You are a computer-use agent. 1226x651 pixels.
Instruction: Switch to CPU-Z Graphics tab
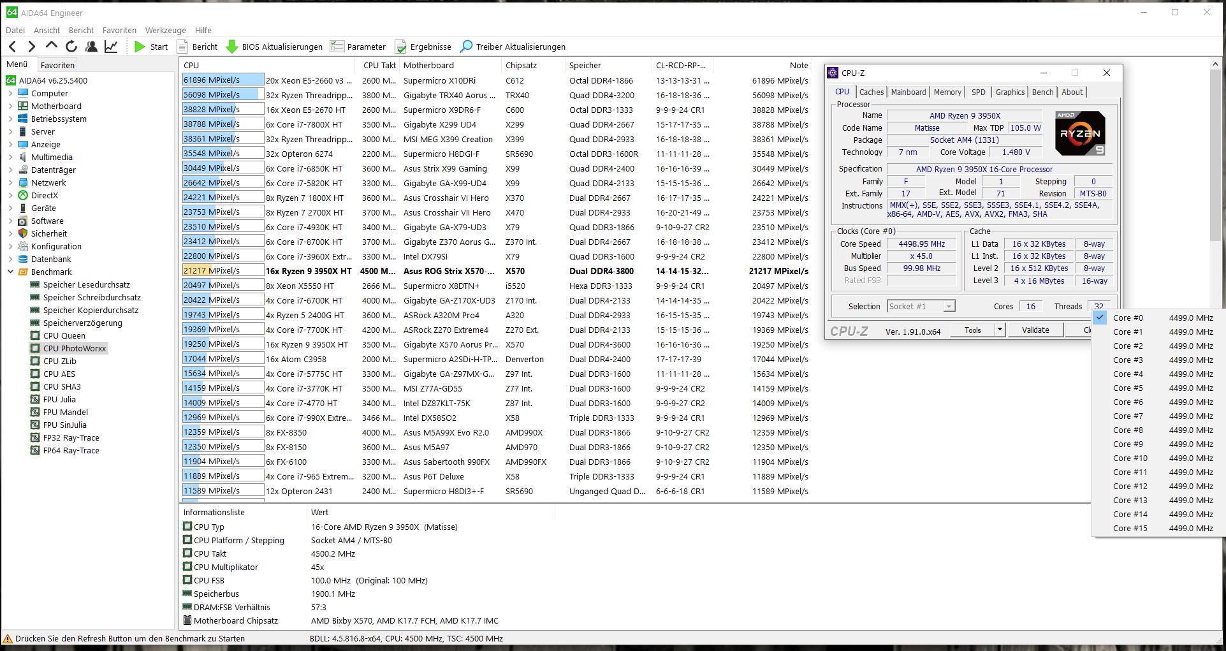click(x=1010, y=92)
